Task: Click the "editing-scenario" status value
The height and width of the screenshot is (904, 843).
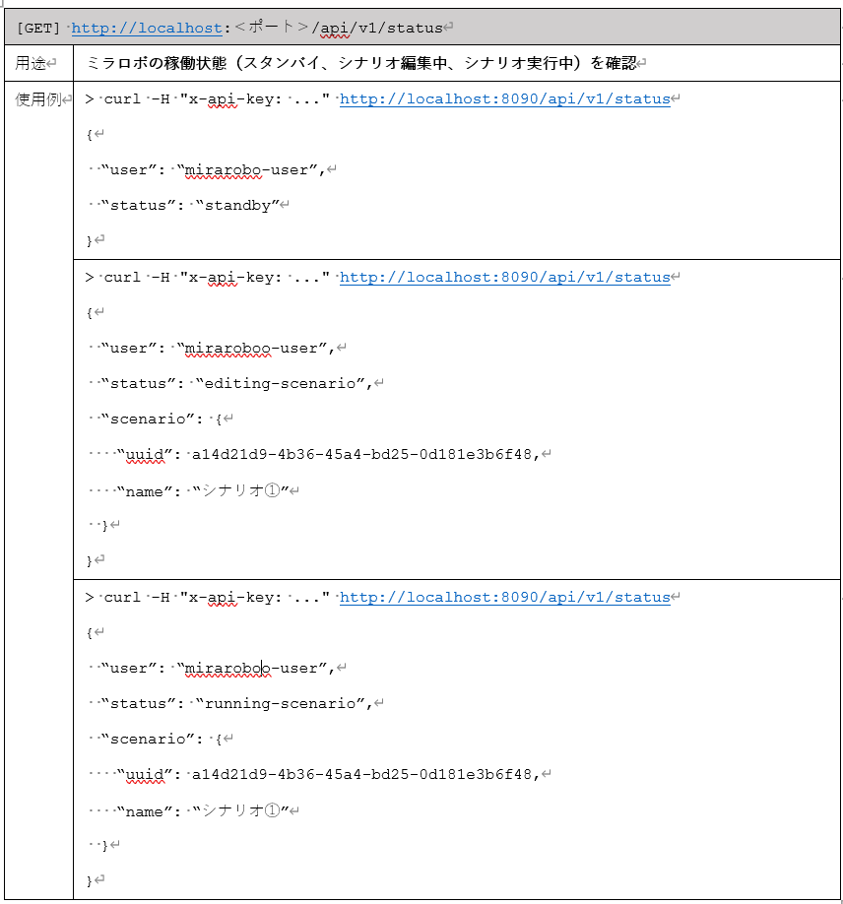Action: pyautogui.click(x=281, y=383)
